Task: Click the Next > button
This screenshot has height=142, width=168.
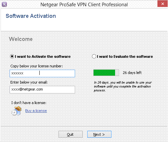Action: coord(99,134)
